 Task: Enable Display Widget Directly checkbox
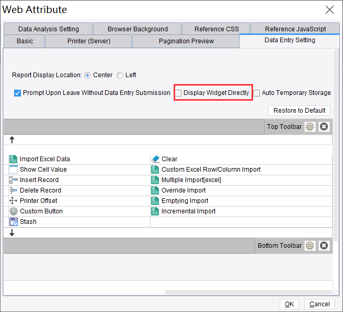click(x=178, y=93)
